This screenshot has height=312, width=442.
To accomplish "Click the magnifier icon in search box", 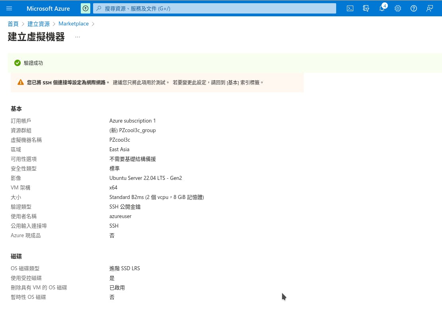I will click(99, 8).
